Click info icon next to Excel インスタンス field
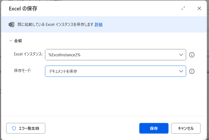The width and height of the screenshot is (209, 140). pos(192,55)
